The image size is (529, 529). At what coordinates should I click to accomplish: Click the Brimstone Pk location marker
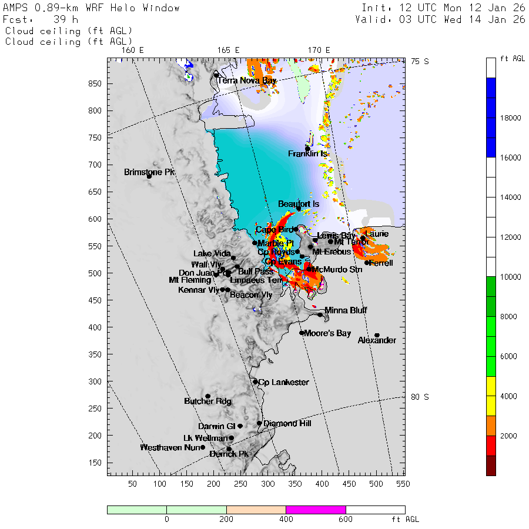point(149,176)
